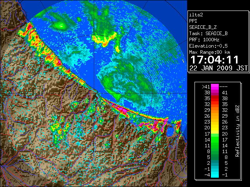Click the '>41' legend label
250x187 pixels.
pyautogui.click(x=206, y=86)
